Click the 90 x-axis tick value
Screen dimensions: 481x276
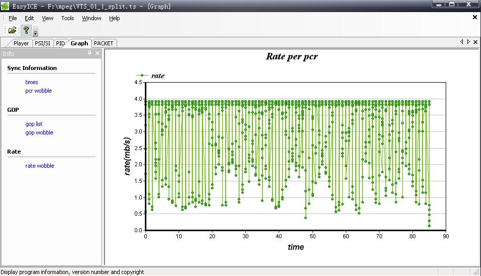click(445, 236)
